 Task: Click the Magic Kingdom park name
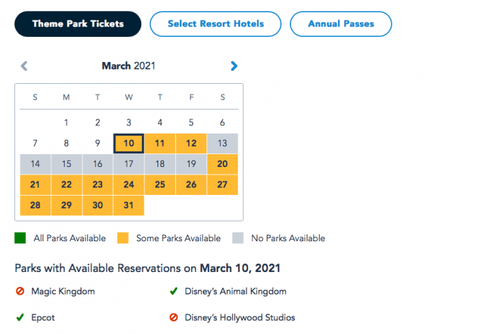tap(63, 292)
